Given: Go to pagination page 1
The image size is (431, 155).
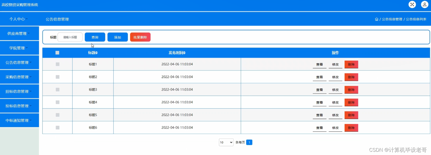Looking at the screenshot, I should coord(249,142).
